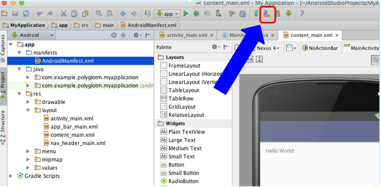The image size is (381, 187).
Task: Expand the drawable folder
Action: [28, 102]
